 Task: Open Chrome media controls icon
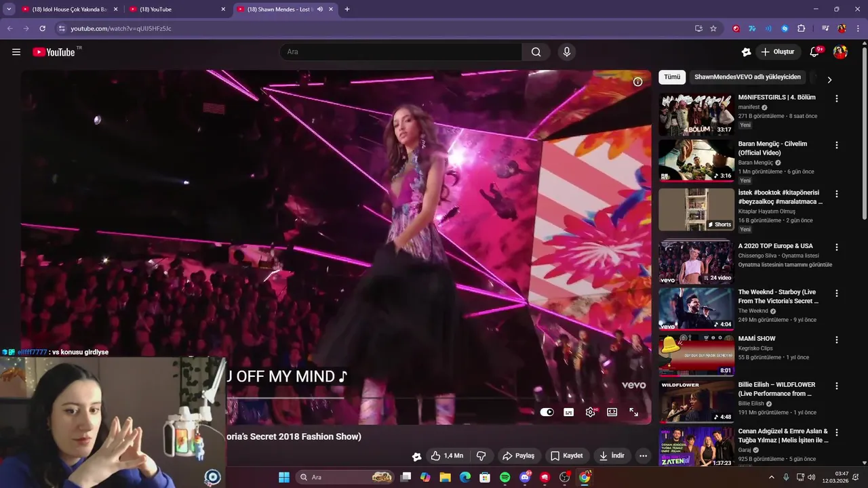tap(825, 28)
